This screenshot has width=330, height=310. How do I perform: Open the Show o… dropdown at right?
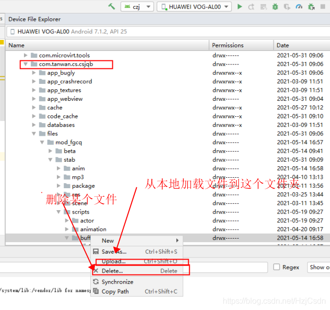[319, 267]
